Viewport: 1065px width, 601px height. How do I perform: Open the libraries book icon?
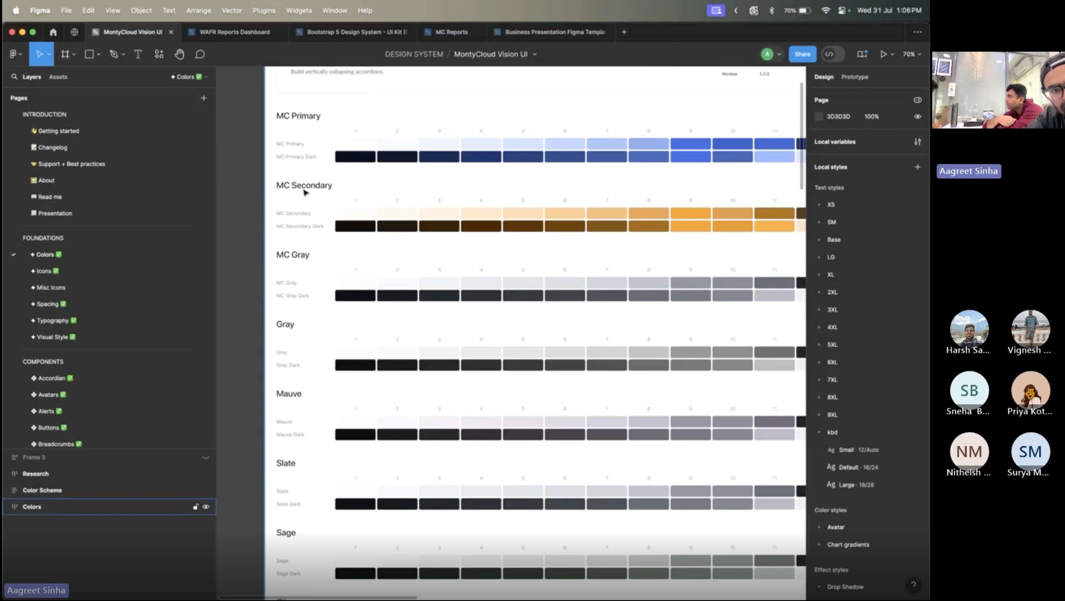tap(862, 54)
